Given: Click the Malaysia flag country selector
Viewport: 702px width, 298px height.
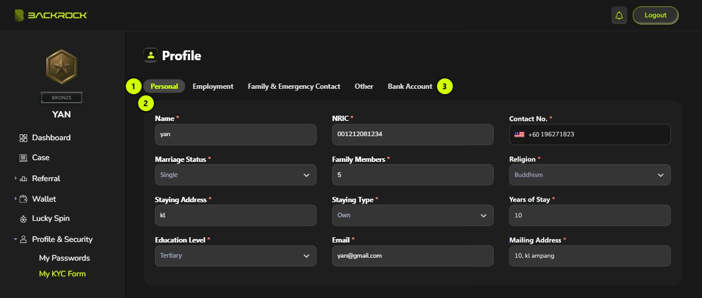Looking at the screenshot, I should tap(519, 134).
